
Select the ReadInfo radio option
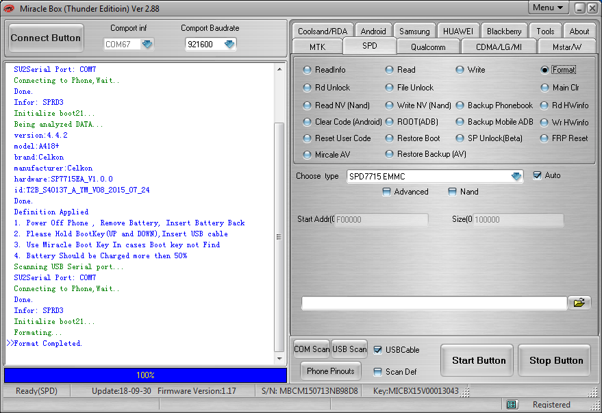click(325, 70)
